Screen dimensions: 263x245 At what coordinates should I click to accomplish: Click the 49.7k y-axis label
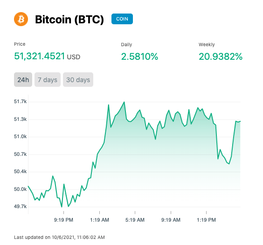pyautogui.click(x=21, y=206)
